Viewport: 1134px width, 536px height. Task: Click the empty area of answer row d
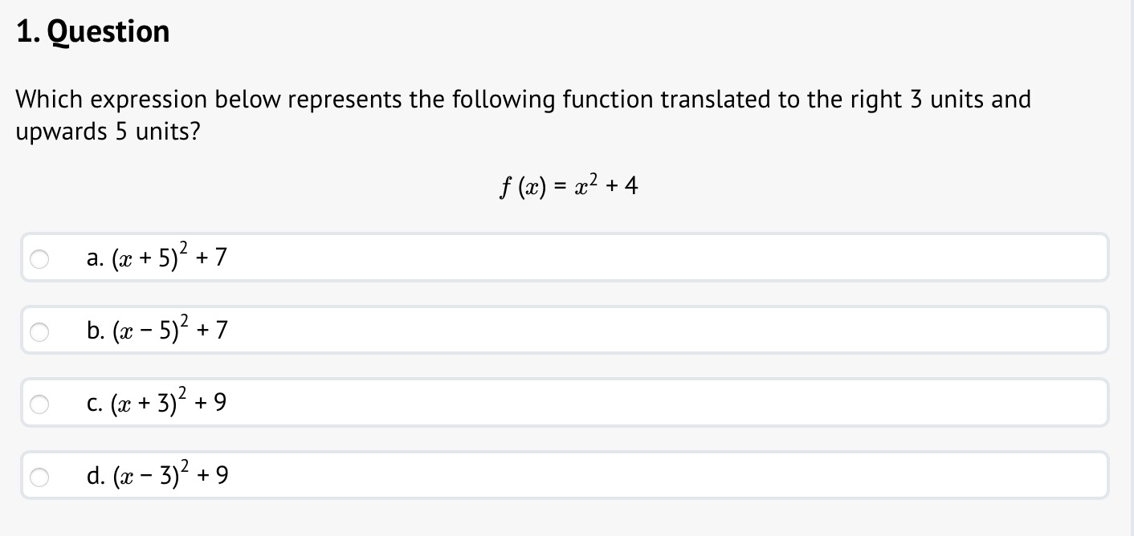coord(667,475)
